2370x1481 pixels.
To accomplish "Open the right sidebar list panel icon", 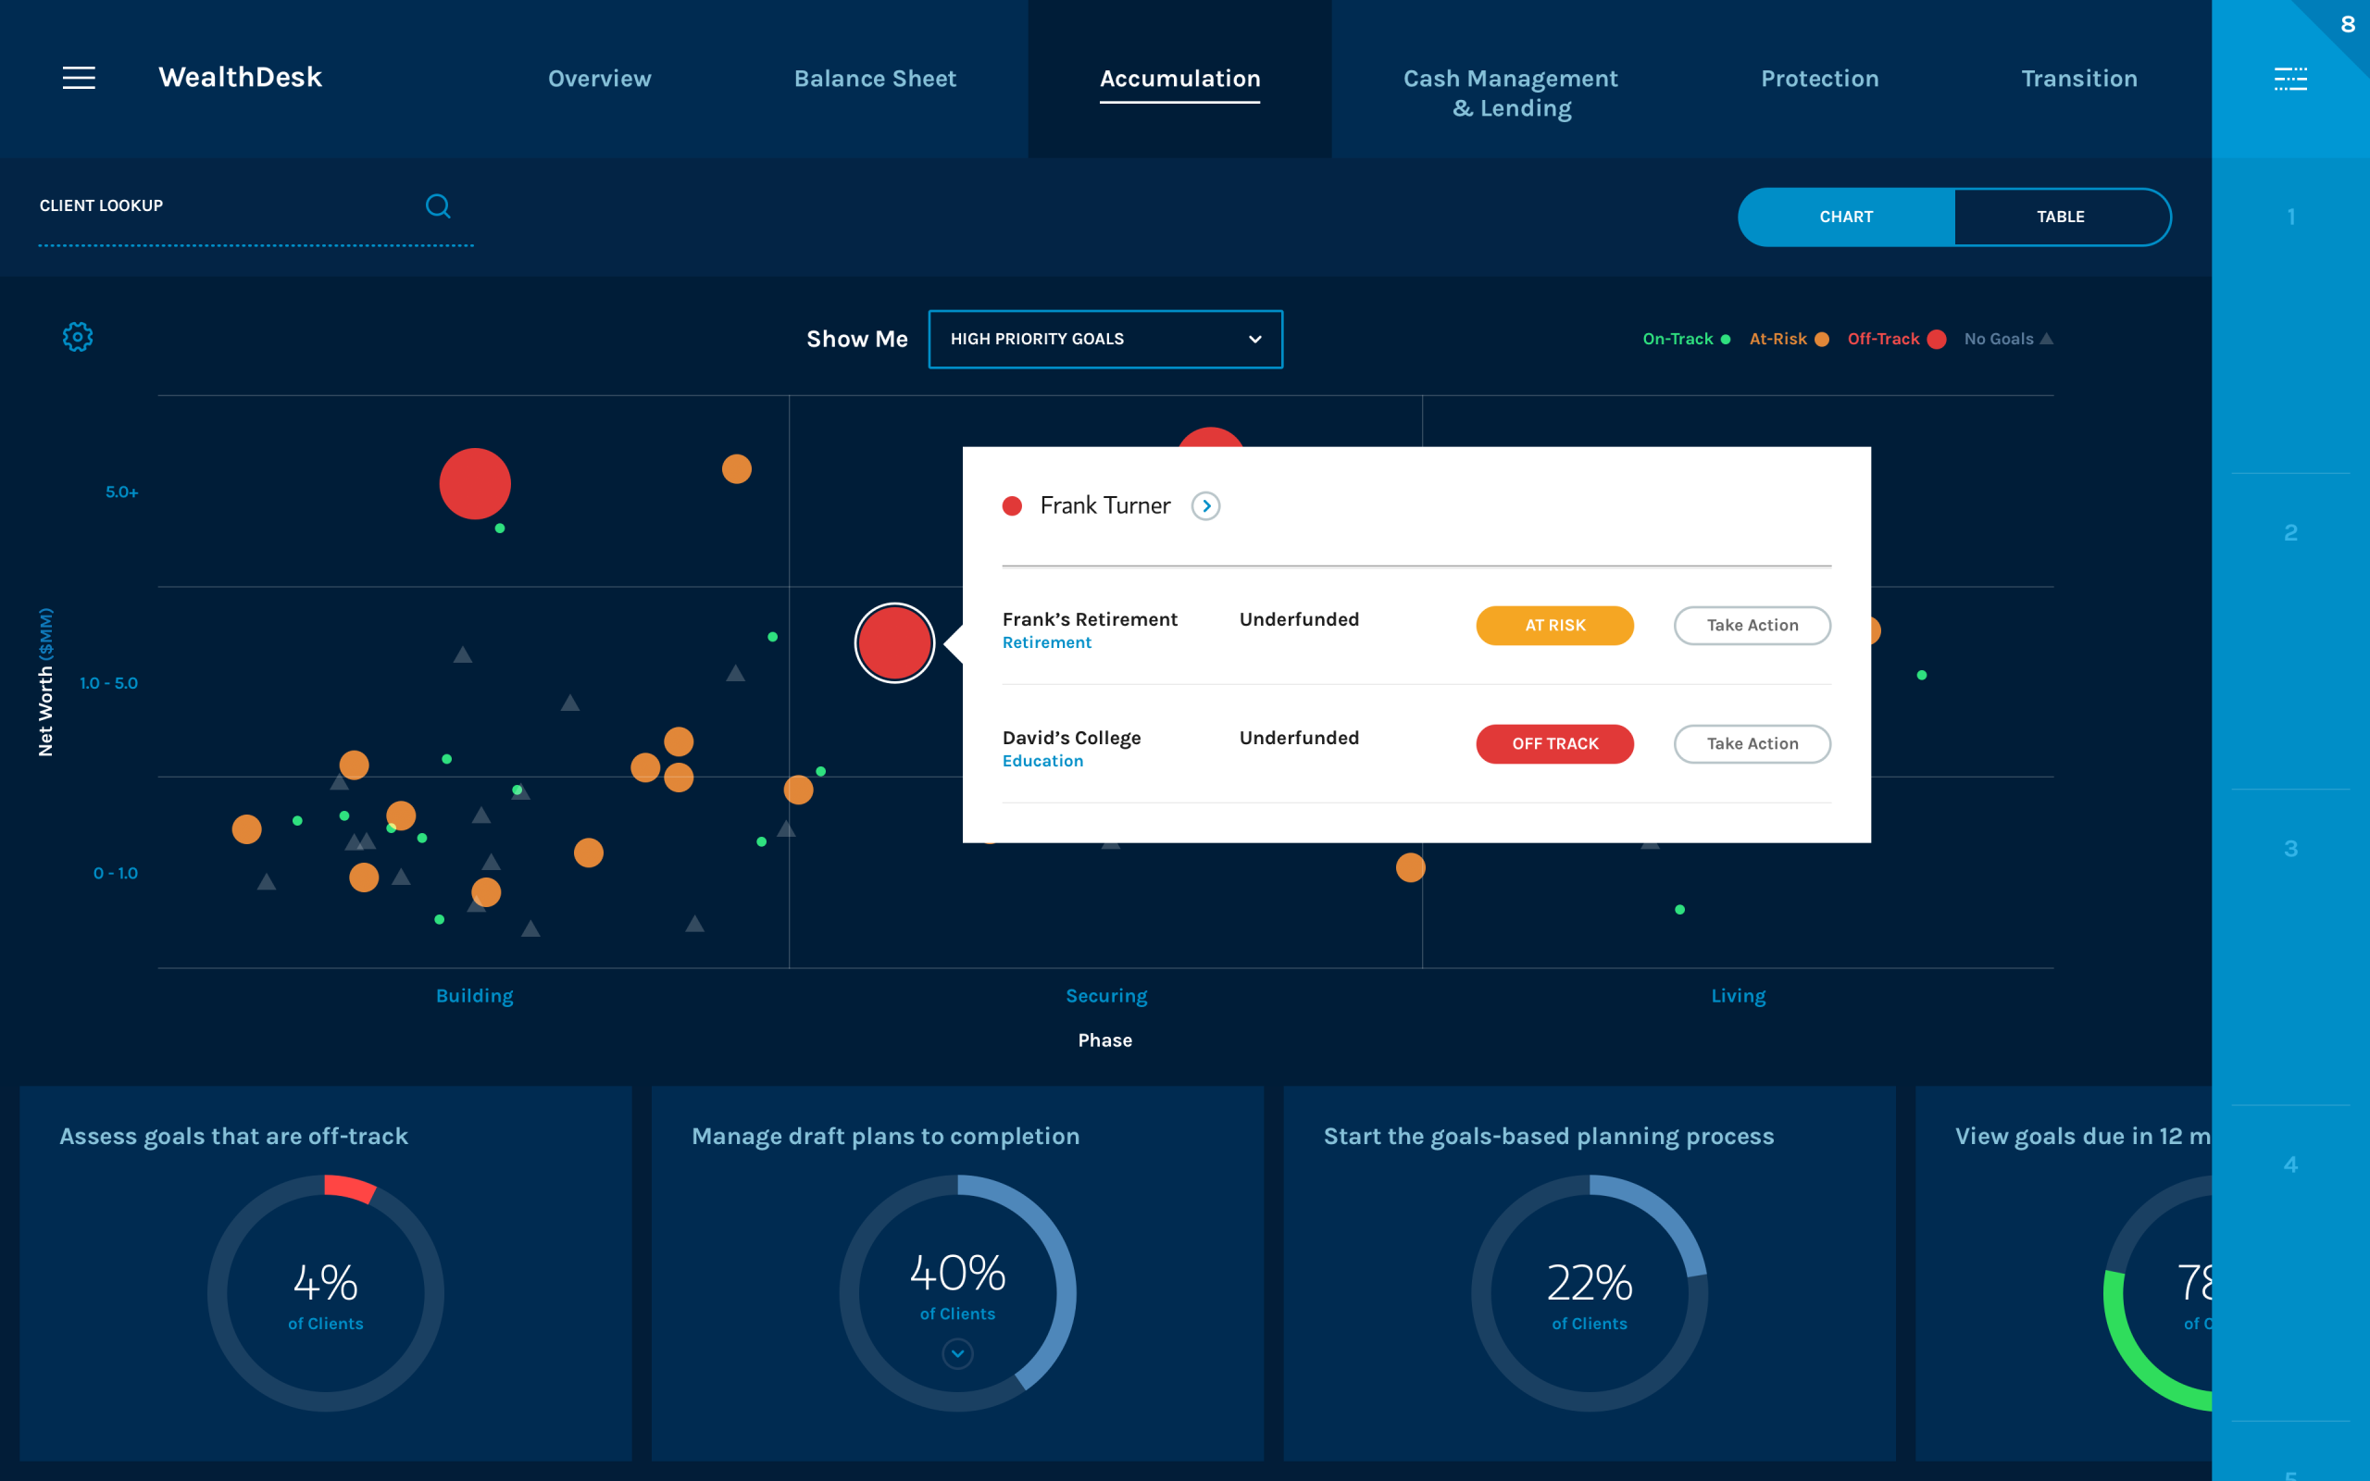I will pyautogui.click(x=2289, y=79).
